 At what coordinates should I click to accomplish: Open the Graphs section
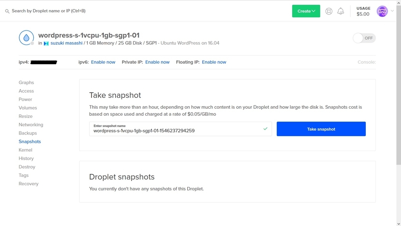tap(26, 83)
